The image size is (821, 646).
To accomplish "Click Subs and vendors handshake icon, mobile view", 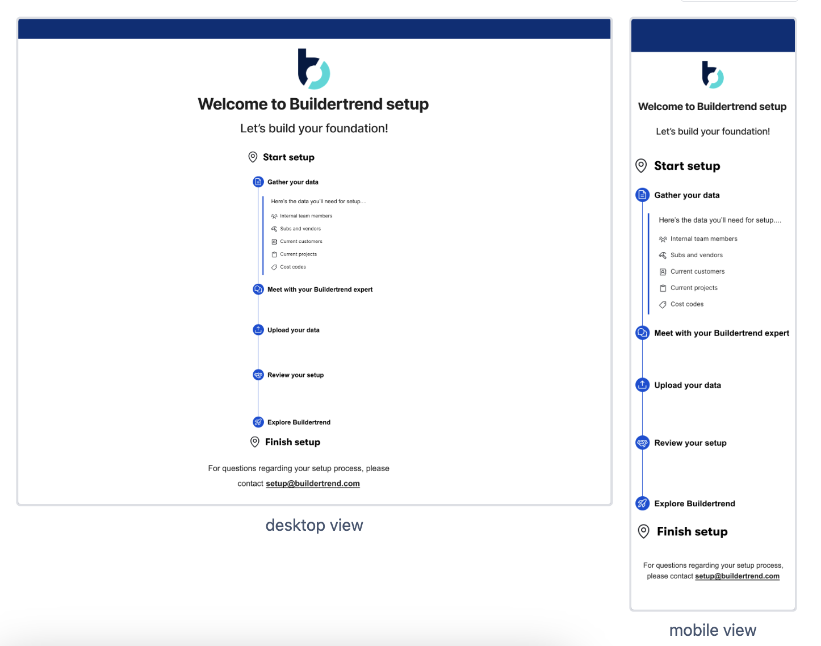I will point(663,255).
